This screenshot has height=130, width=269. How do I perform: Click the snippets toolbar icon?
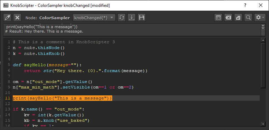click(238, 18)
